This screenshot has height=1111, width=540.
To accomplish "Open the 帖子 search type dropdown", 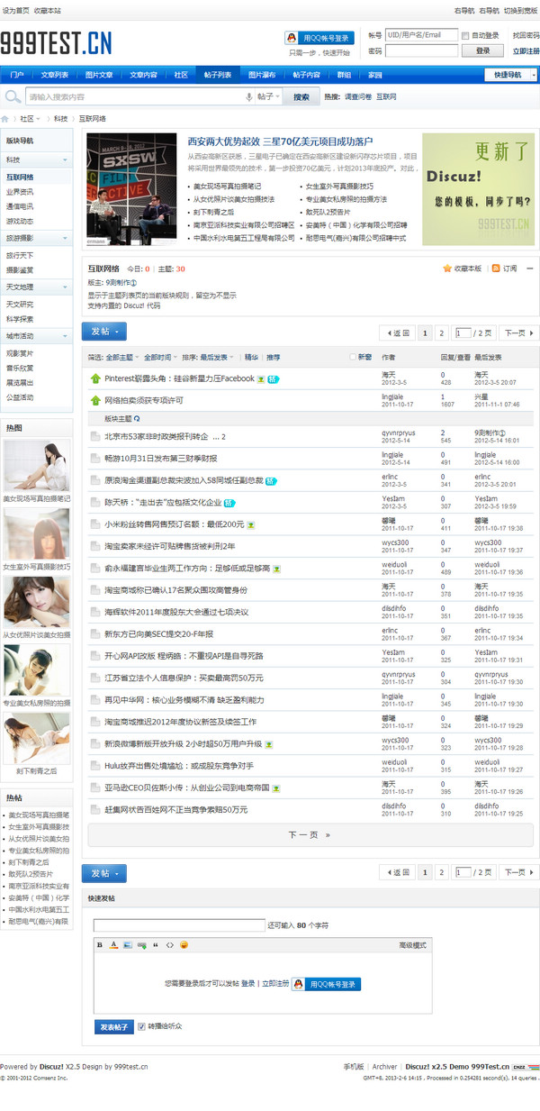I will point(269,96).
